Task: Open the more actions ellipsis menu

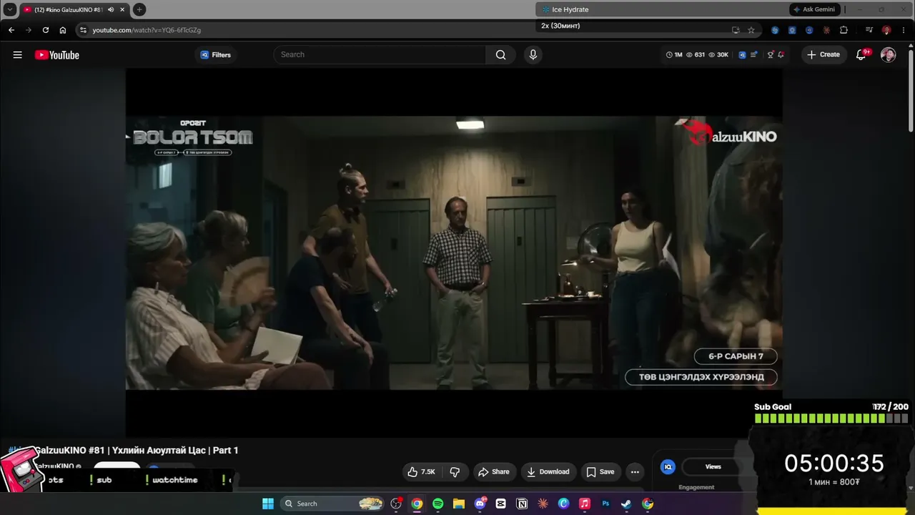Action: 635,472
